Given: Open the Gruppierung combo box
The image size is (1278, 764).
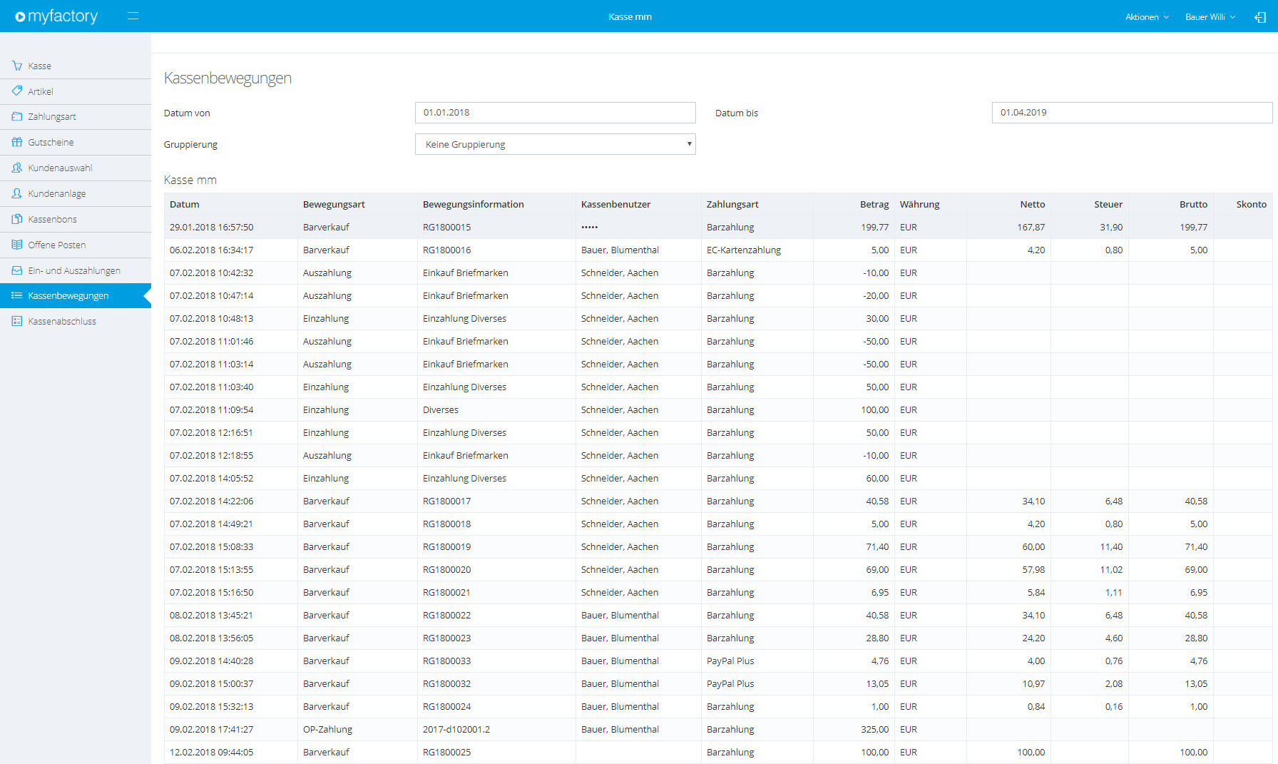Looking at the screenshot, I should 556,144.
